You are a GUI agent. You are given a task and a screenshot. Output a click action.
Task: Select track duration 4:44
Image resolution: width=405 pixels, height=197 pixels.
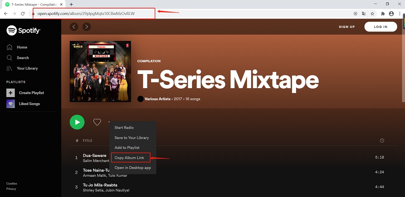(x=379, y=187)
